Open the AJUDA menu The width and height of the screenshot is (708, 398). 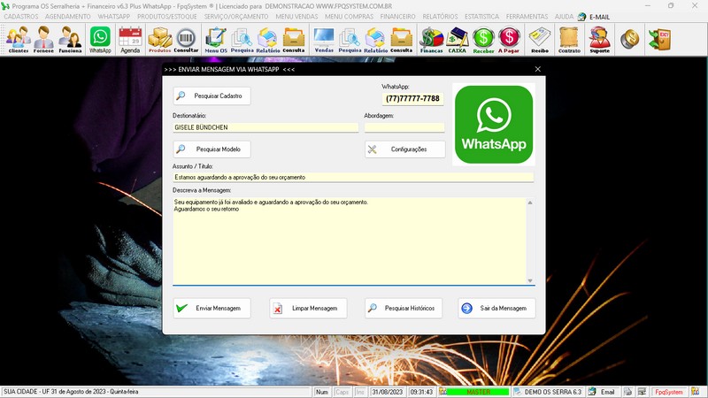(564, 17)
